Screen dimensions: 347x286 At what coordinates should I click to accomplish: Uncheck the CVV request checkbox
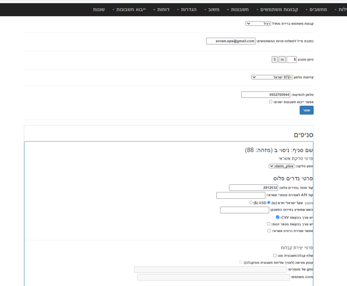coord(277,217)
